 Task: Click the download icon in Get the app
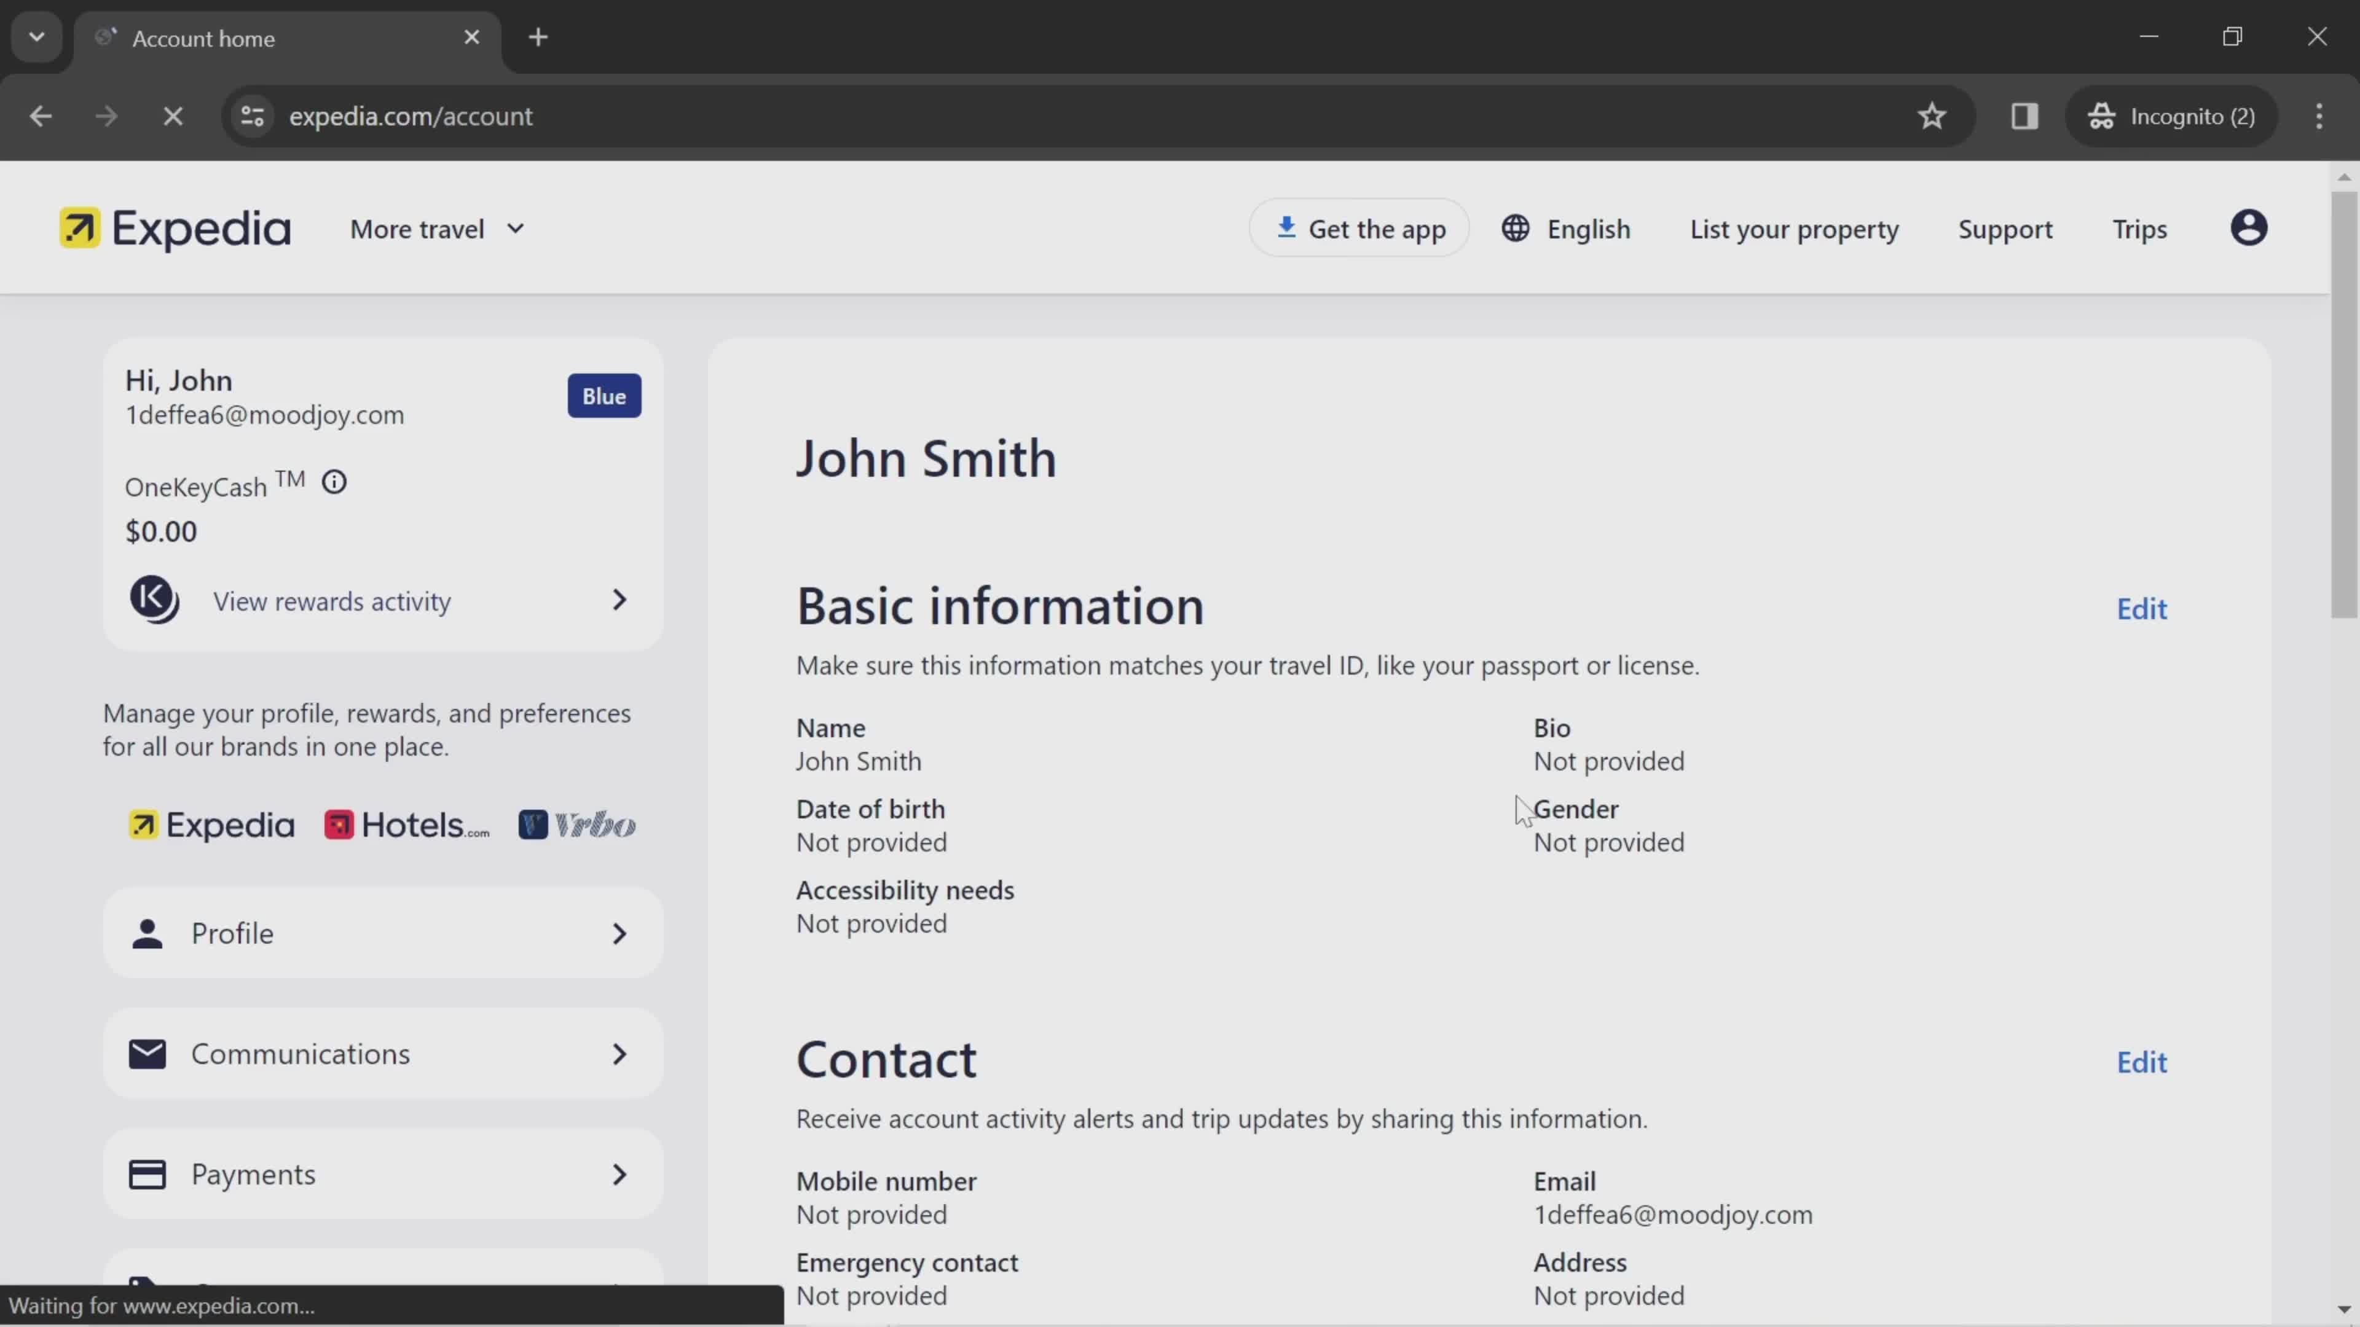point(1286,227)
